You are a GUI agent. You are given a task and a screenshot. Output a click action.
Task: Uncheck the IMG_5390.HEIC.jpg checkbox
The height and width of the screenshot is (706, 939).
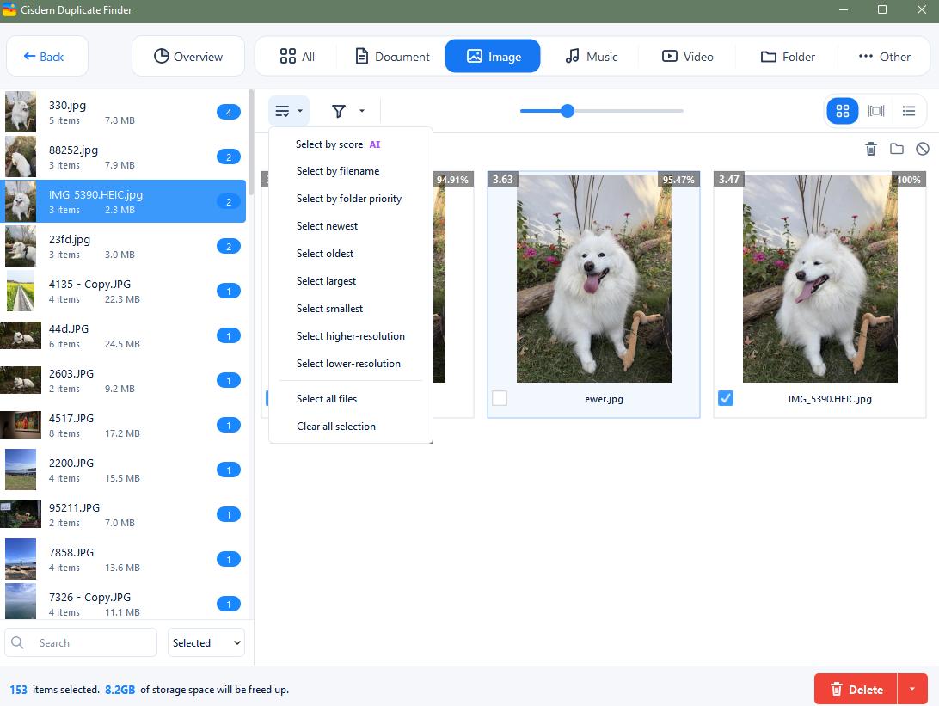pos(725,398)
